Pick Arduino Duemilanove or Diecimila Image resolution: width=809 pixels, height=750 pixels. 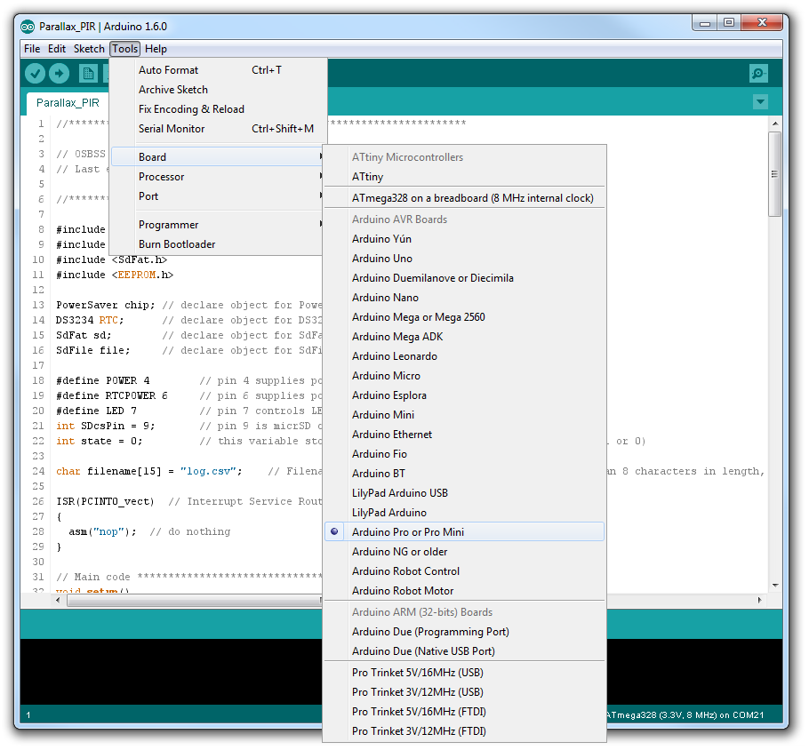464,278
